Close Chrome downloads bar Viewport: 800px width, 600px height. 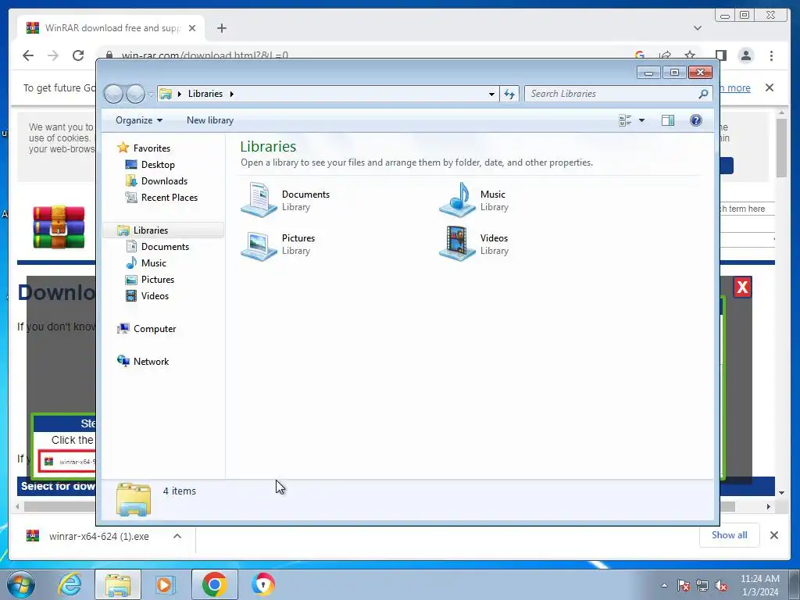click(x=774, y=535)
